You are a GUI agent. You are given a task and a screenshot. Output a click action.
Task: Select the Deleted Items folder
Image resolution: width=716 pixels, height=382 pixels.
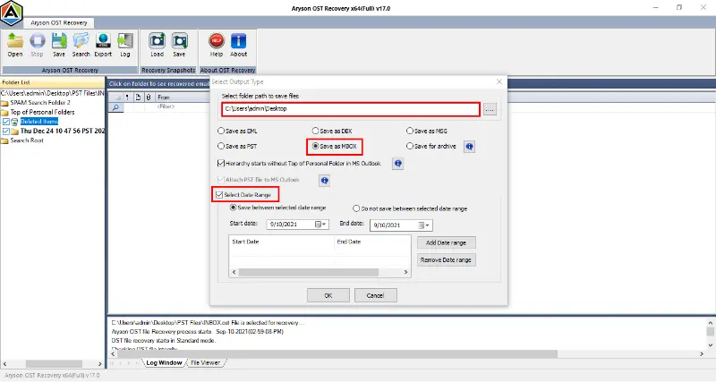[39, 122]
